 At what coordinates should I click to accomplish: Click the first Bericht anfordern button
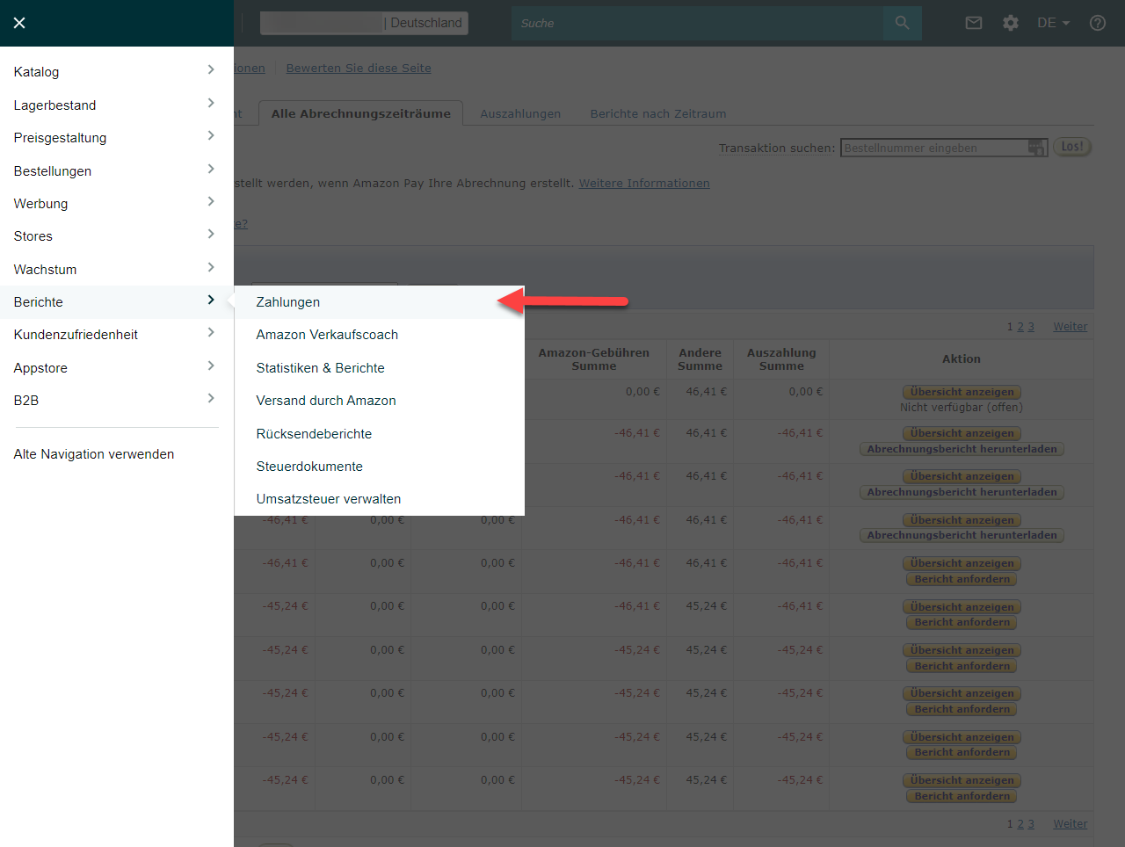[962, 579]
